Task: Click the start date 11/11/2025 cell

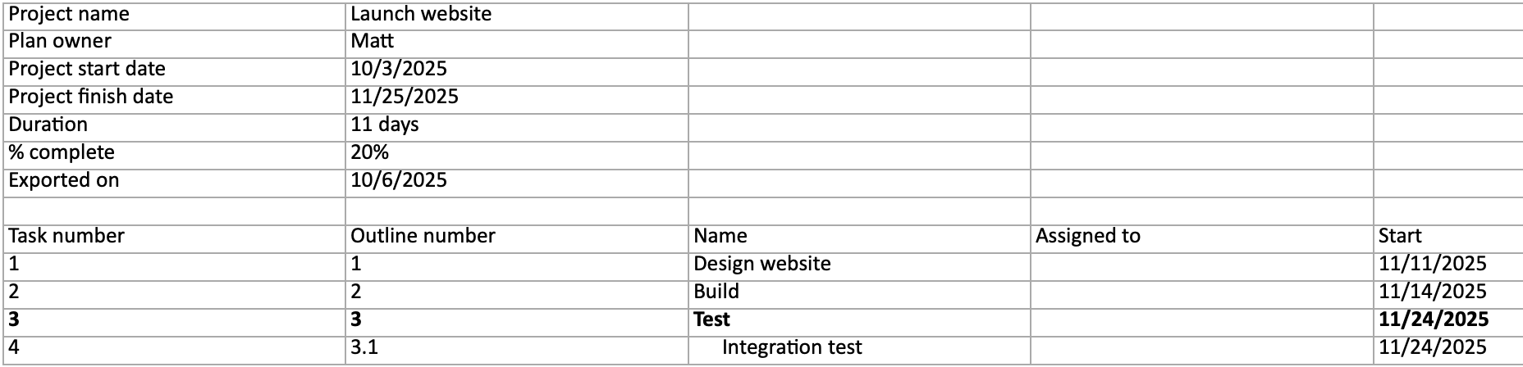Action: point(1433,264)
